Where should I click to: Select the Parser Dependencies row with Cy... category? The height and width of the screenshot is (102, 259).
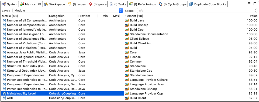pos(63,80)
